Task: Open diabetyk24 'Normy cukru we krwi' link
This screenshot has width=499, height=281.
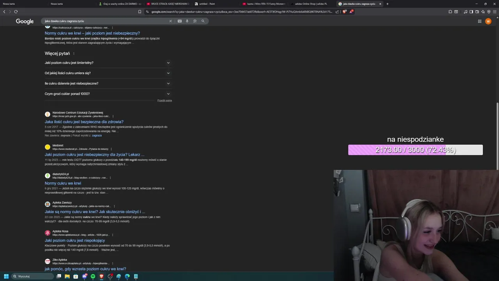Action: point(63,183)
